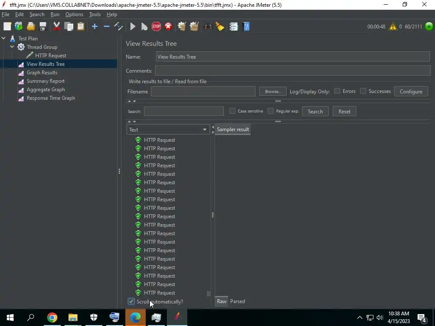Open the Help menu

click(112, 14)
